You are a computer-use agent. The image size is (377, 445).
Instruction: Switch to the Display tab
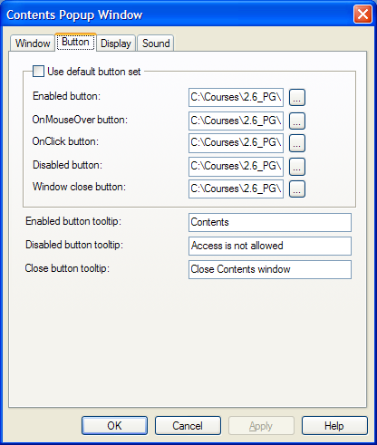[x=116, y=44]
